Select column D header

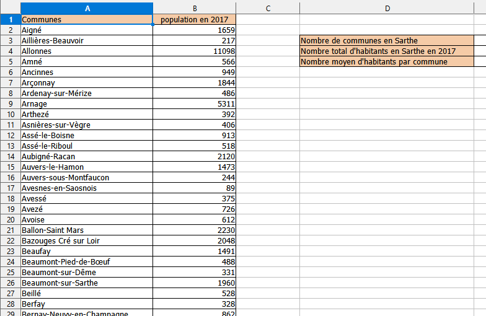click(387, 8)
